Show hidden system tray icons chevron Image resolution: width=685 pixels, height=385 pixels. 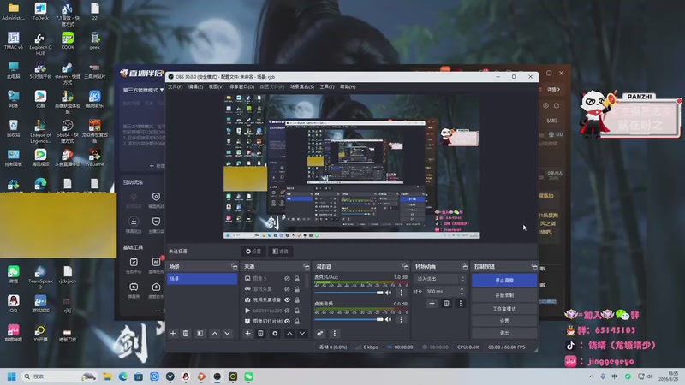591,376
